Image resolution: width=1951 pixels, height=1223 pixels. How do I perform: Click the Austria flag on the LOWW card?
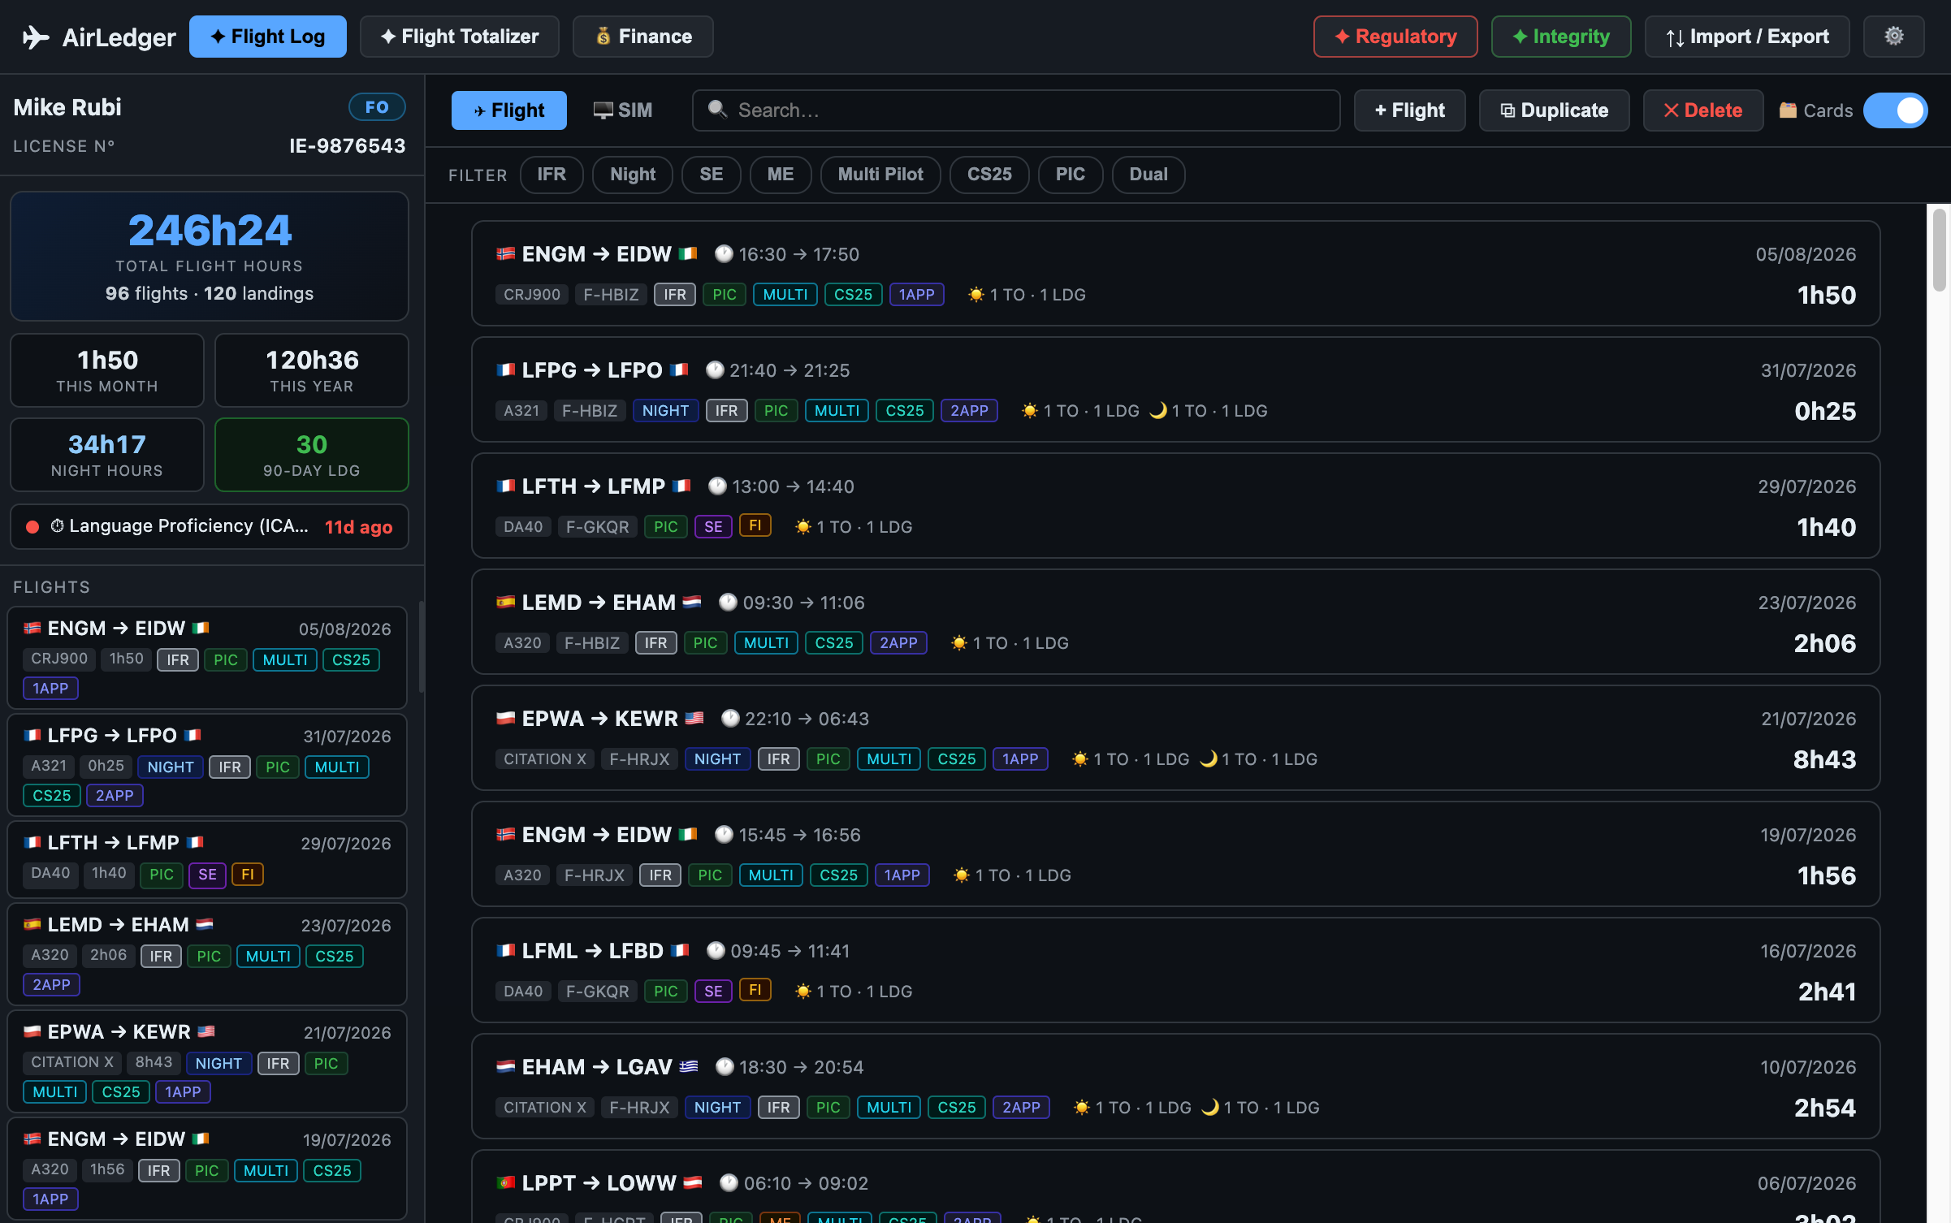point(692,1183)
